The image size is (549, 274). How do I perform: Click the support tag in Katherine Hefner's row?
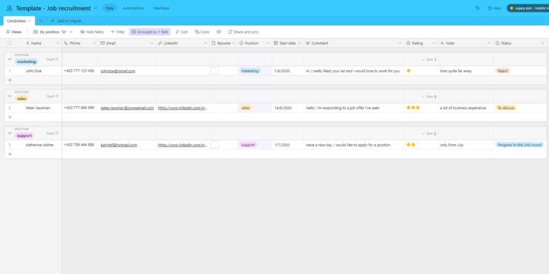click(x=248, y=144)
